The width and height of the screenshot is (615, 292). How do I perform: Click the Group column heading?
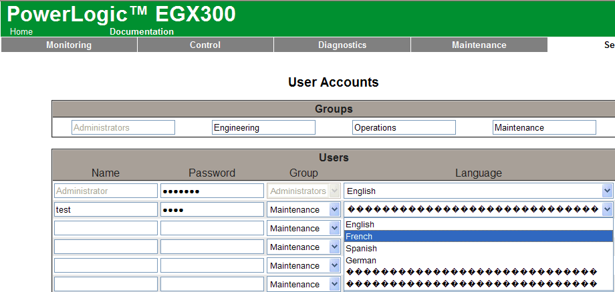click(x=303, y=173)
